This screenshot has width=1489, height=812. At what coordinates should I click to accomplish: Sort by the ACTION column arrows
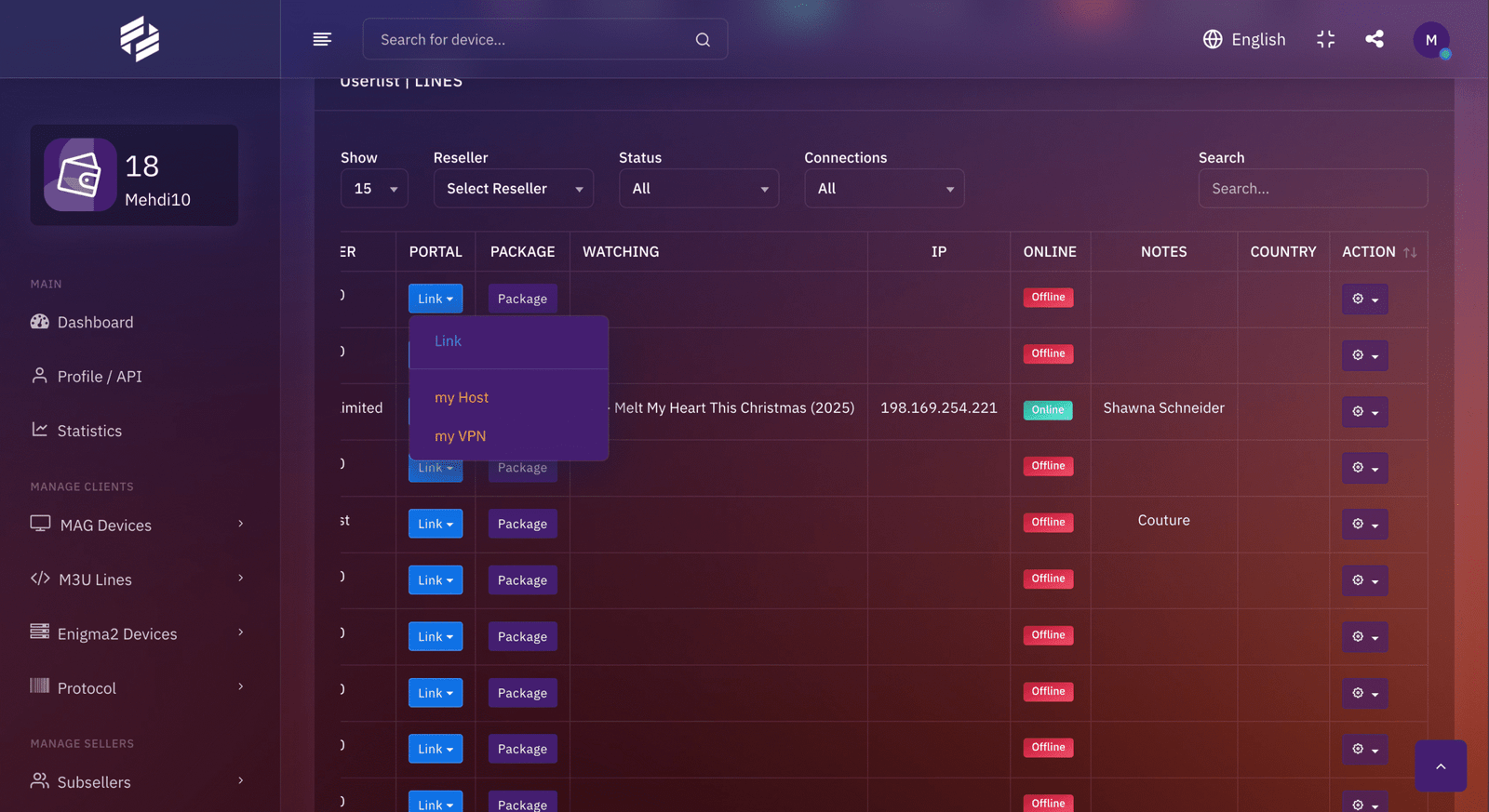1410,252
